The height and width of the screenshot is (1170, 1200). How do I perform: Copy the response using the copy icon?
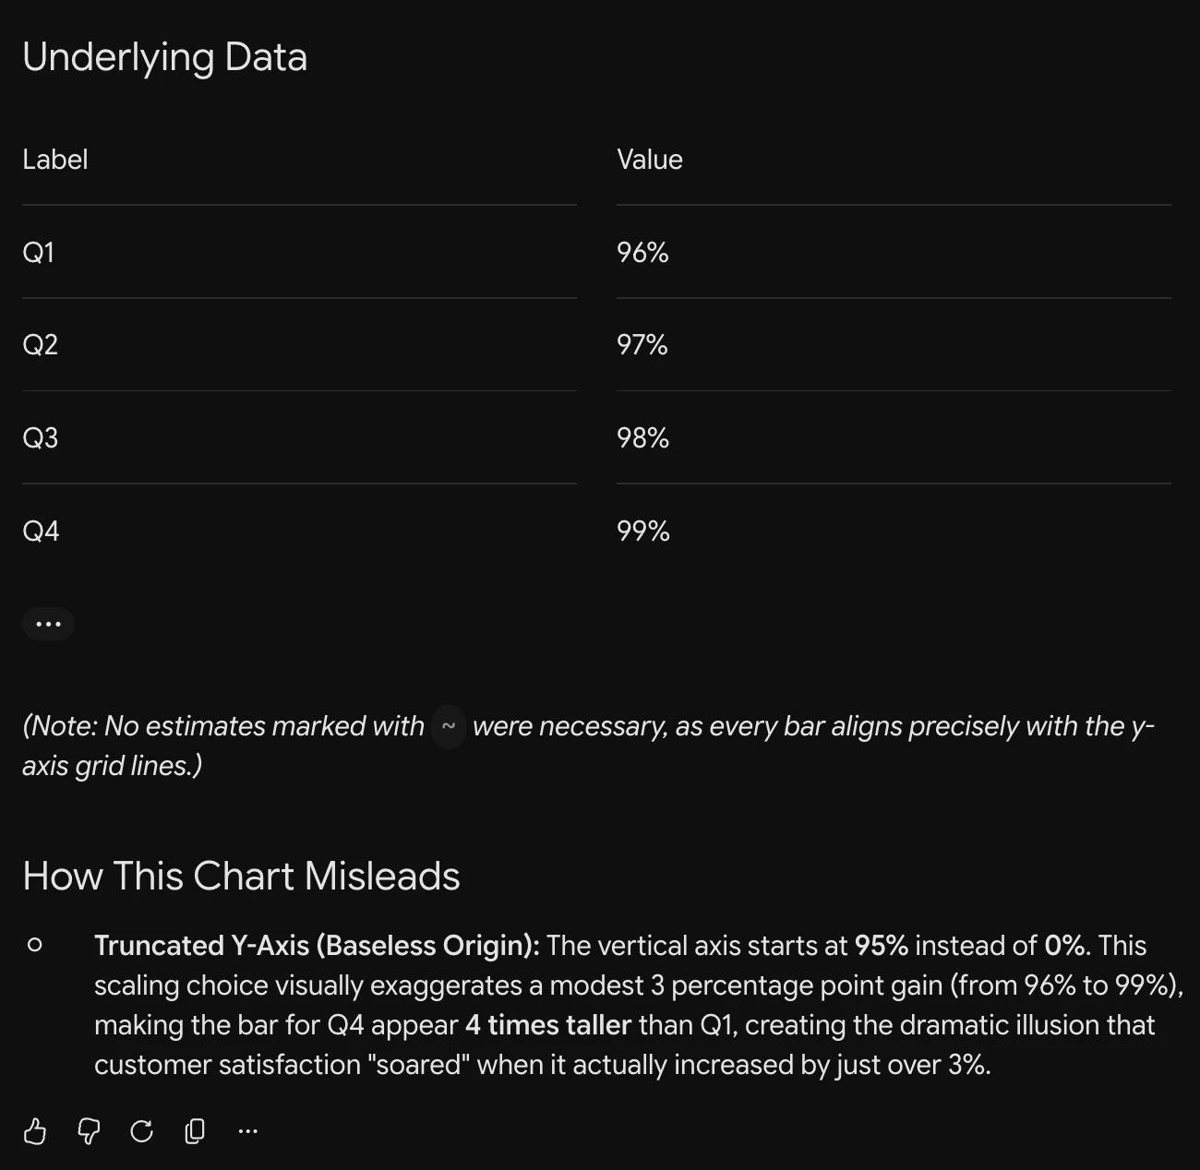[195, 1130]
